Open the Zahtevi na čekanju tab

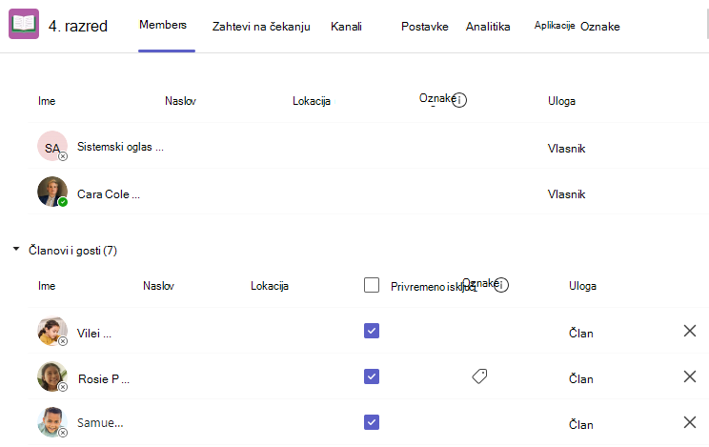261,27
